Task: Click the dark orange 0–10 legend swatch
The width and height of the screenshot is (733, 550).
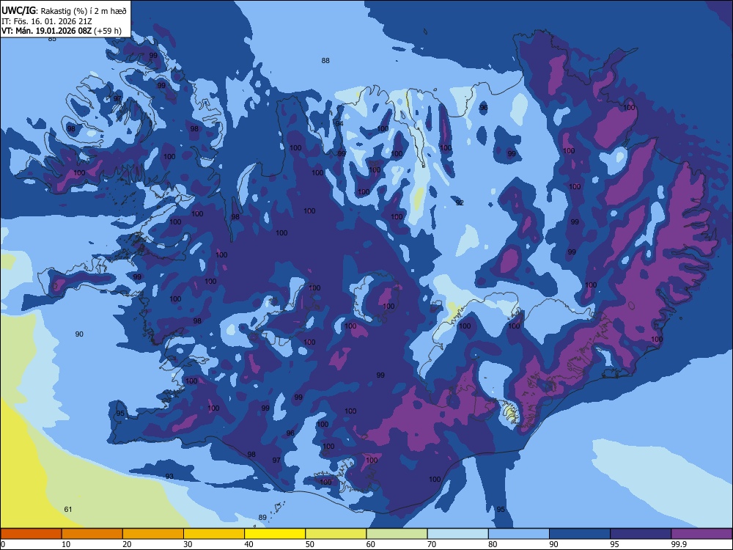Action: tap(31, 534)
